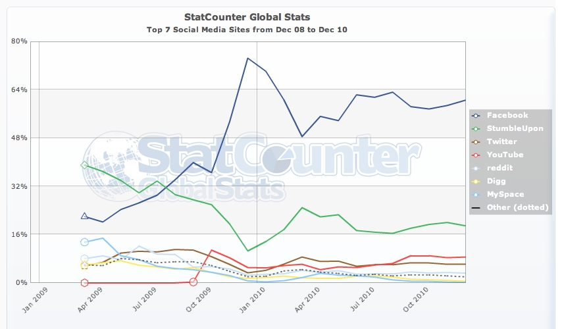Toggle the Twitter series via legend label
The width and height of the screenshot is (562, 329).
click(502, 141)
